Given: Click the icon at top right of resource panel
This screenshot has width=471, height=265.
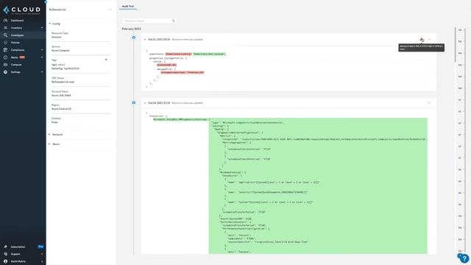Looking at the screenshot, I should (x=110, y=10).
